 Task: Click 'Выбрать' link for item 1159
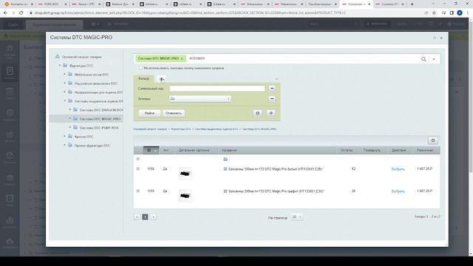[398, 191]
